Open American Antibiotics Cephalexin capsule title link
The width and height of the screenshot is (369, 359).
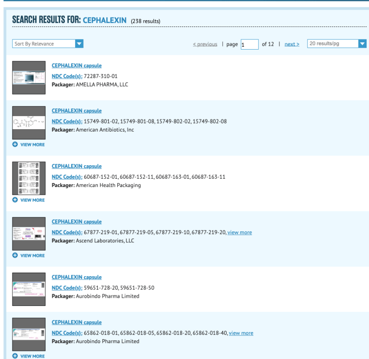pyautogui.click(x=76, y=111)
